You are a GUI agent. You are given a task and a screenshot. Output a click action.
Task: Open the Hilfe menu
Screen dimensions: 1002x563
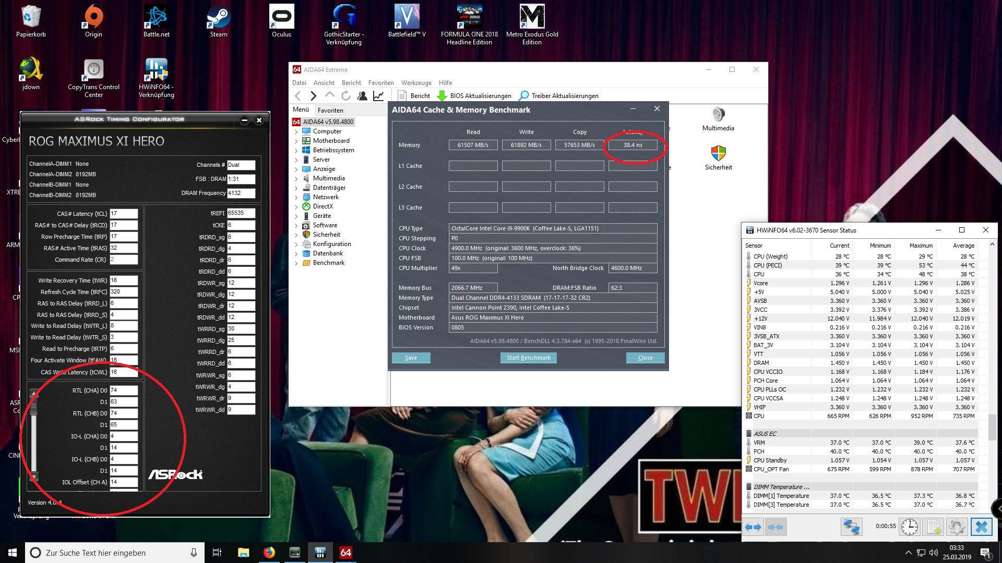click(445, 82)
